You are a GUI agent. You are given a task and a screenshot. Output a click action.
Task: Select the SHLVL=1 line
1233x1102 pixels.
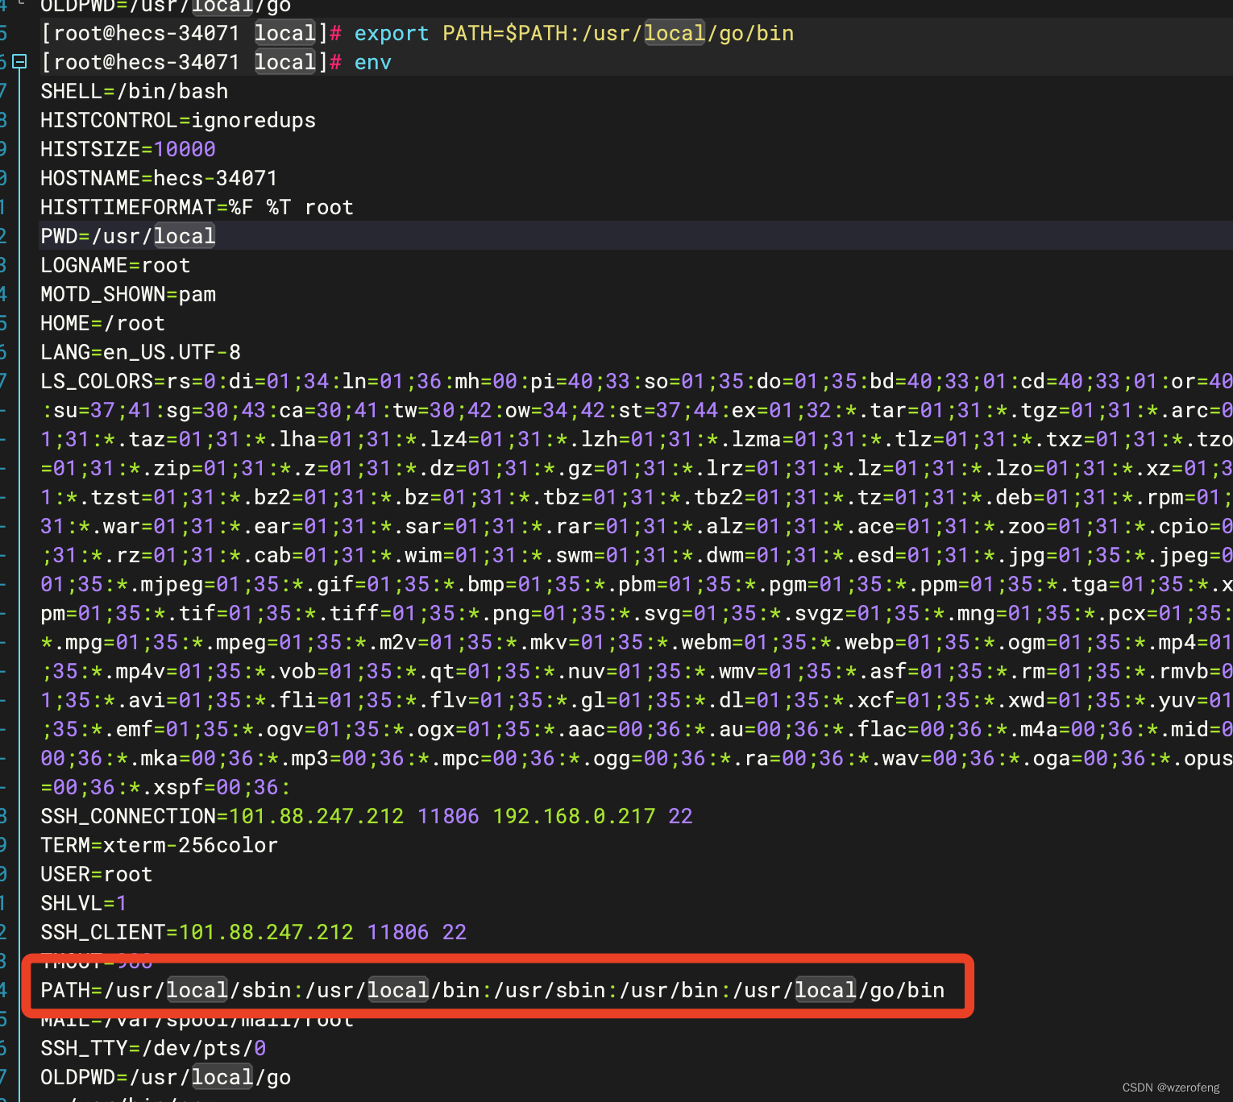click(x=84, y=904)
